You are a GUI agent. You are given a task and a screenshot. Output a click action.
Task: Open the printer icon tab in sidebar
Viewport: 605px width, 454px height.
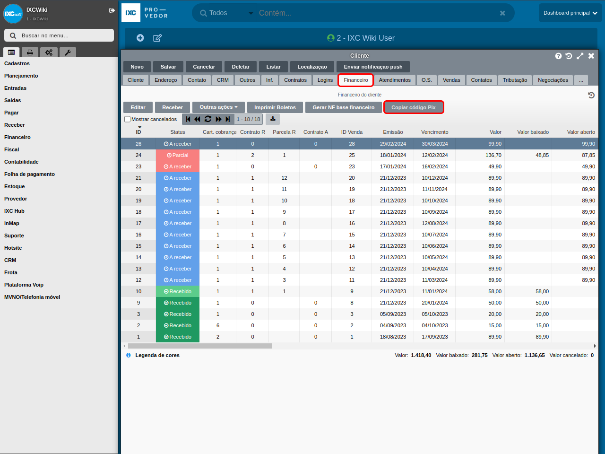30,52
